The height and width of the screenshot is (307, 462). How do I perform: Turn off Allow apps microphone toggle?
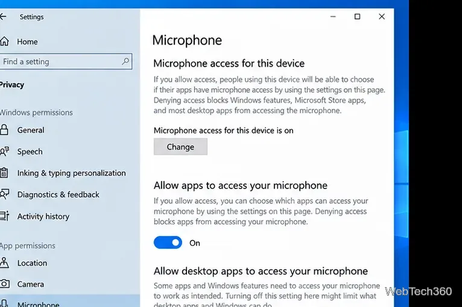168,243
